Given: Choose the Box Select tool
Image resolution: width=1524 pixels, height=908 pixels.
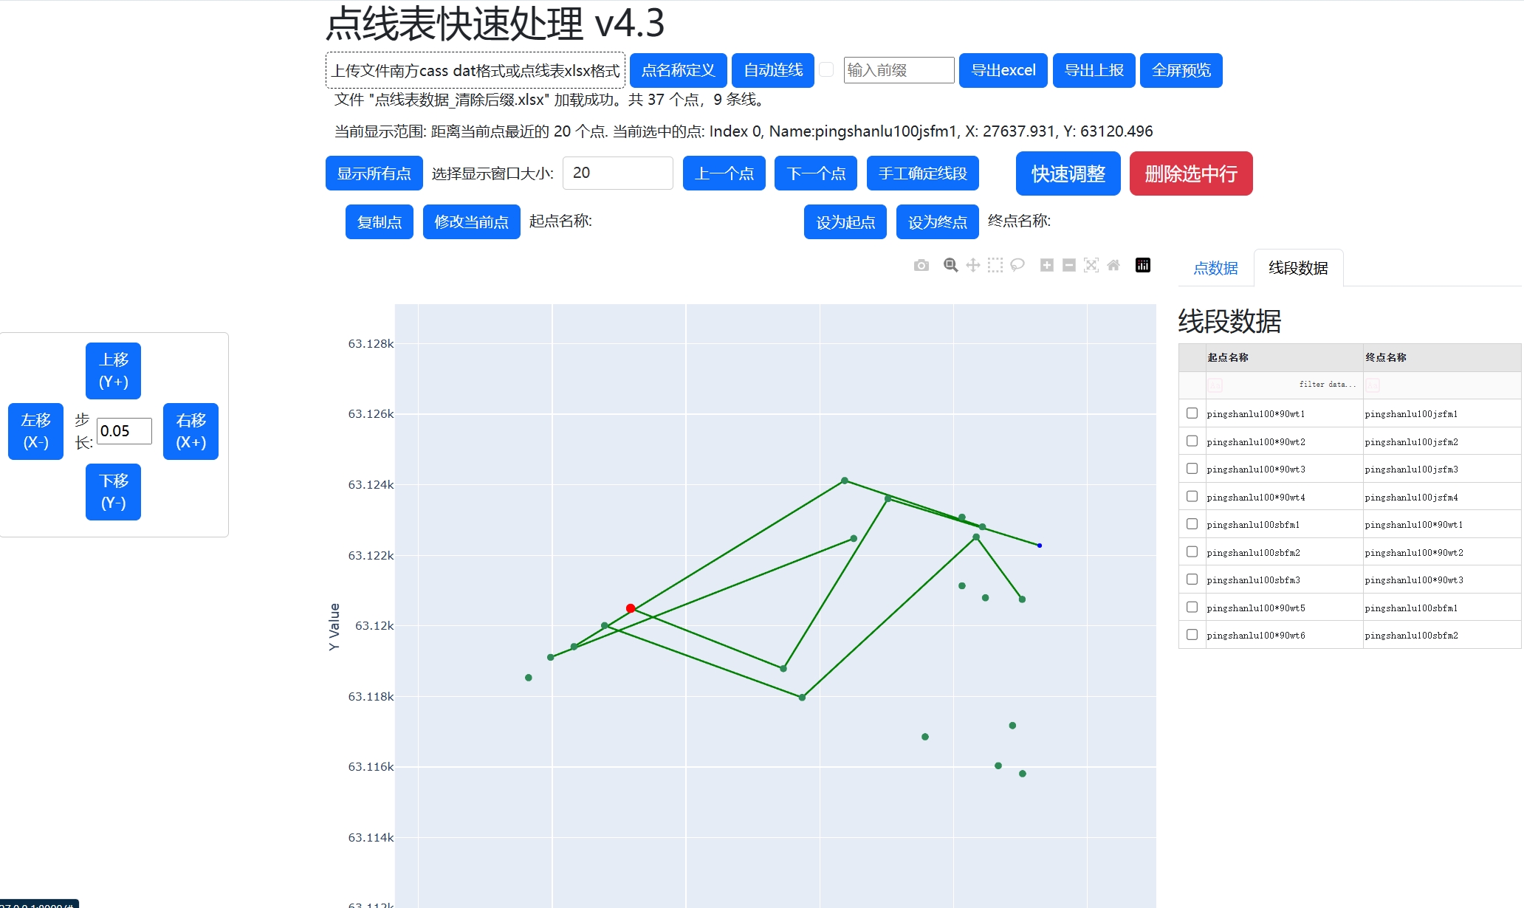Looking at the screenshot, I should 995,266.
